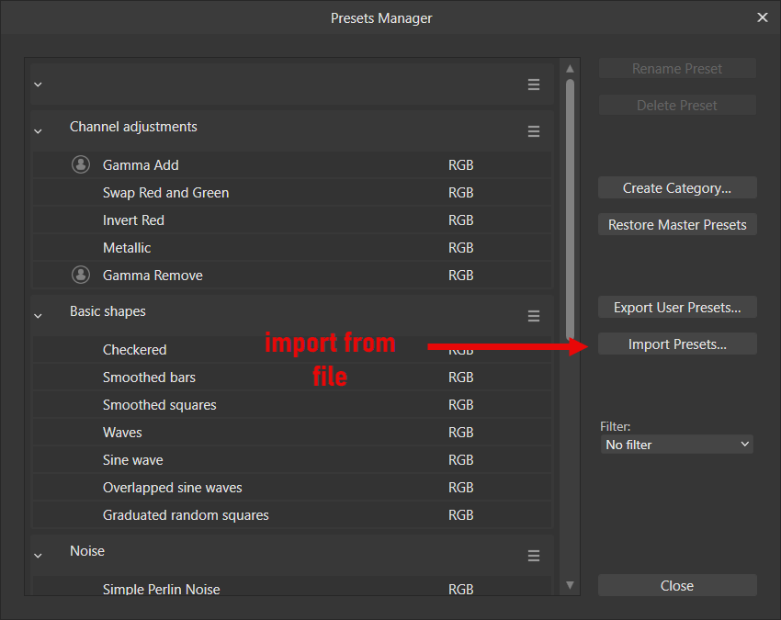
Task: Click the user icon beside Gamma Add
Action: 81,165
